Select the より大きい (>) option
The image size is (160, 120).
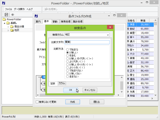[x=75, y=61]
